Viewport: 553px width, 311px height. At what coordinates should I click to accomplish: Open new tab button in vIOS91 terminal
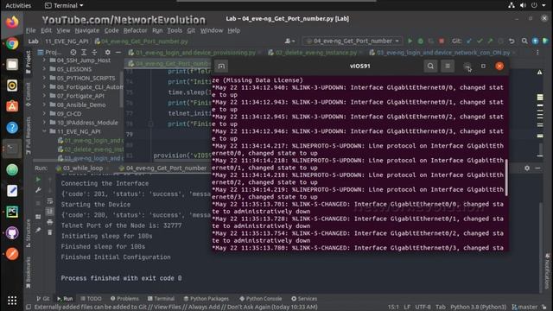(x=221, y=66)
